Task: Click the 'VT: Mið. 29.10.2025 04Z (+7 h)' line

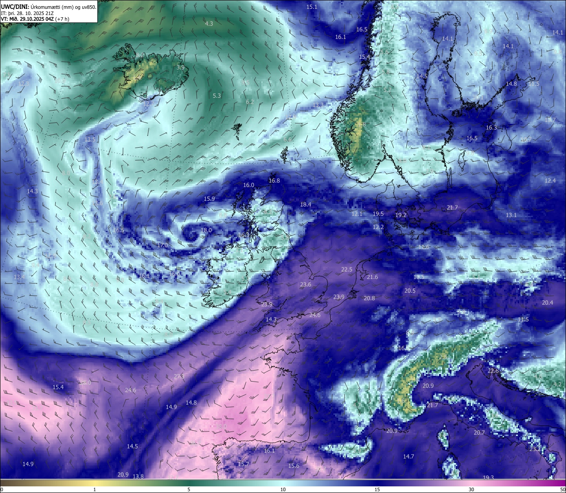Action: click(35, 19)
